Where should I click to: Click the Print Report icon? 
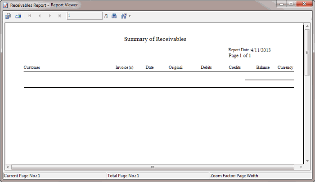18,16
